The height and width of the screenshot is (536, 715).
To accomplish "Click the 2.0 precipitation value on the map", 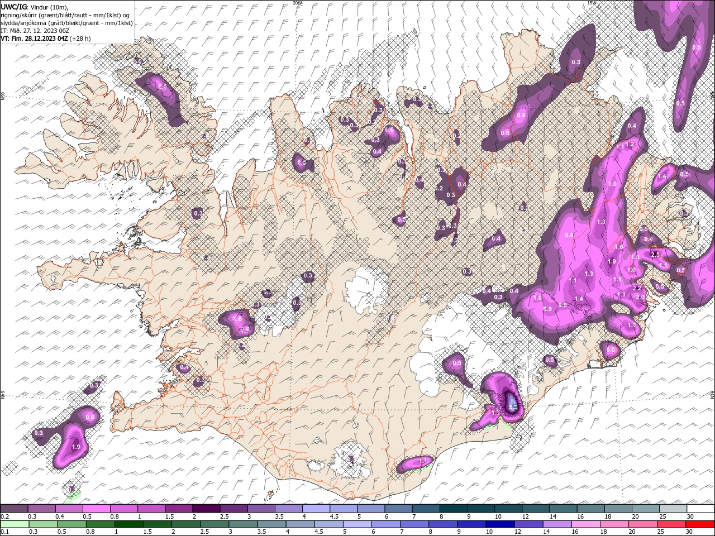I will pos(640,298).
